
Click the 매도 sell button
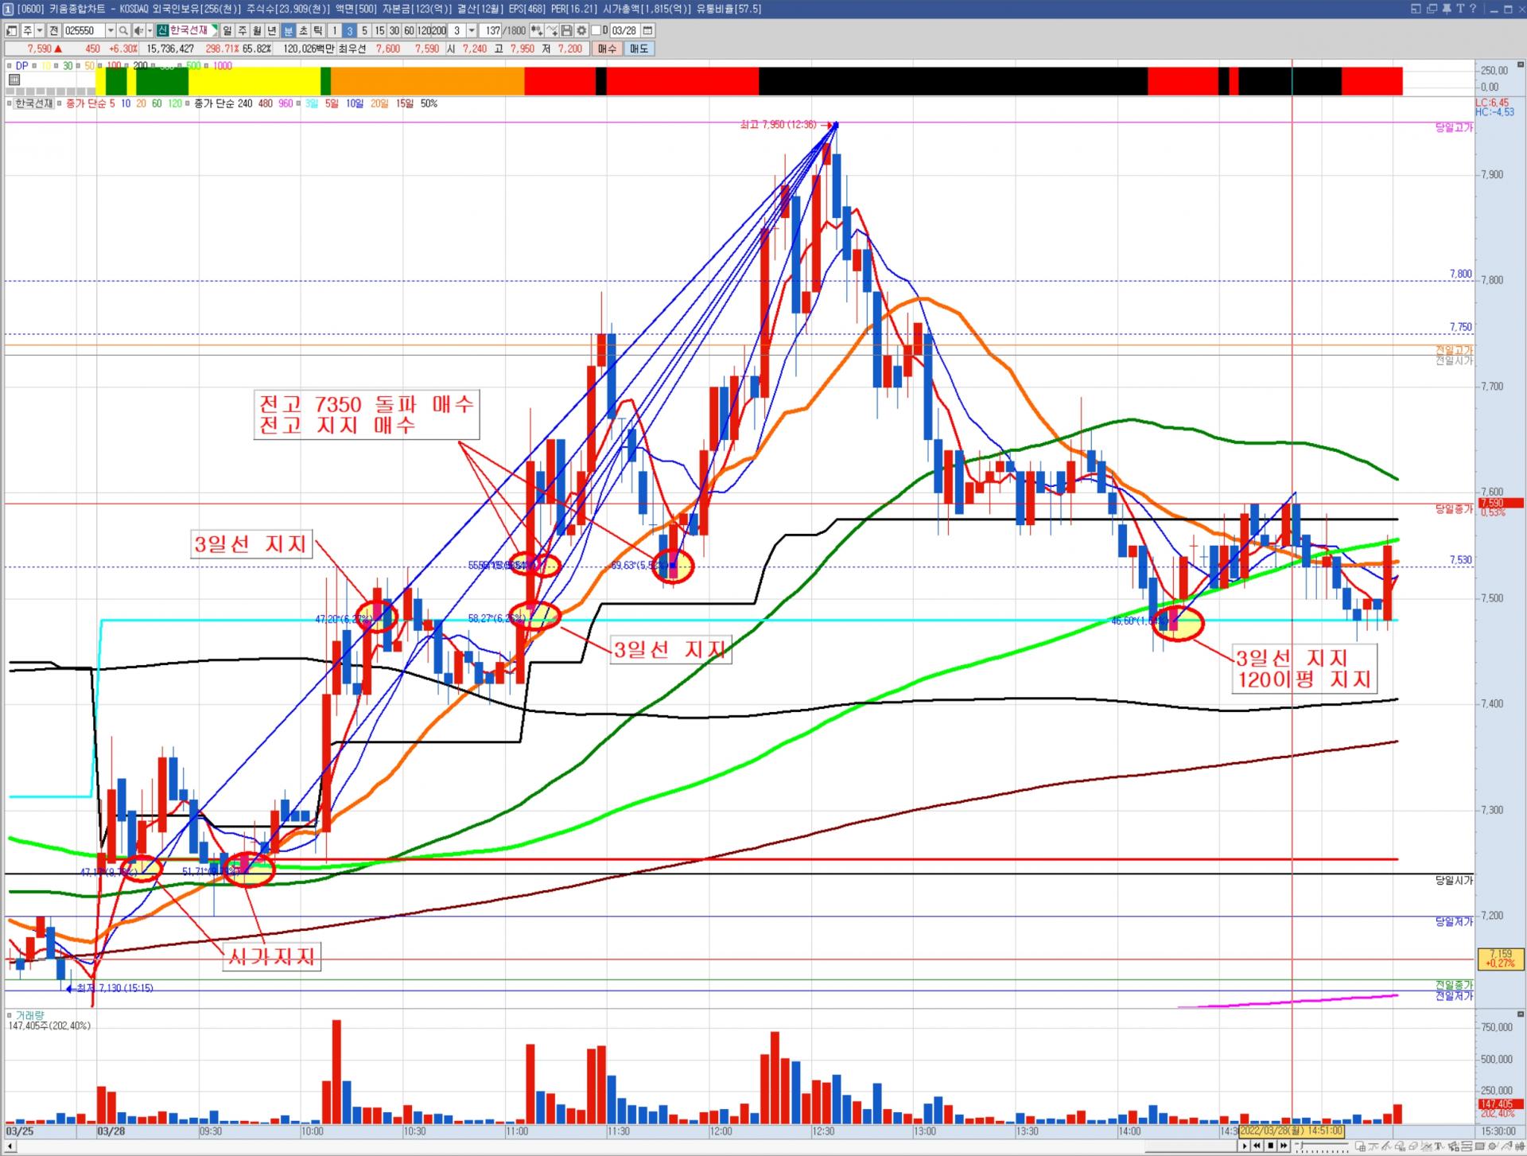tap(639, 49)
